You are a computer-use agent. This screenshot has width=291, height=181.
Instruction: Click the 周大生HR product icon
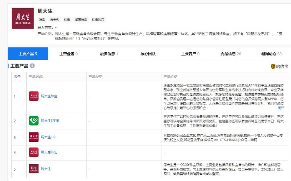tap(34, 137)
